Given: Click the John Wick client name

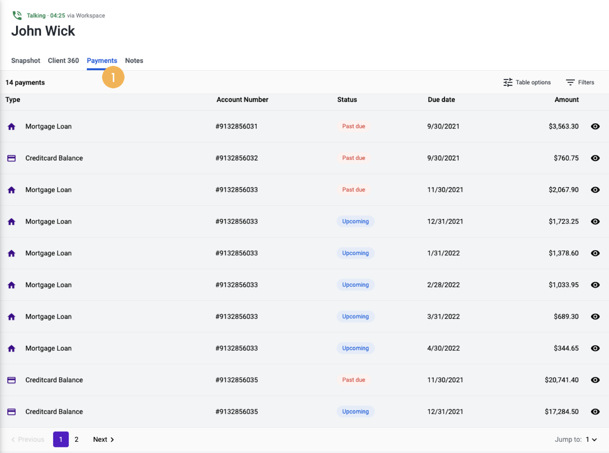Looking at the screenshot, I should coord(43,31).
